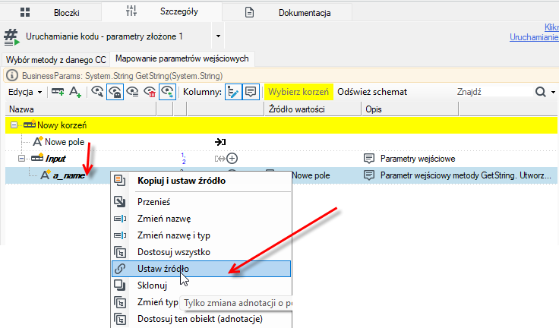Screen dimensions: 559x328
Task: Click the eye with red trash icon
Action: pos(150,92)
